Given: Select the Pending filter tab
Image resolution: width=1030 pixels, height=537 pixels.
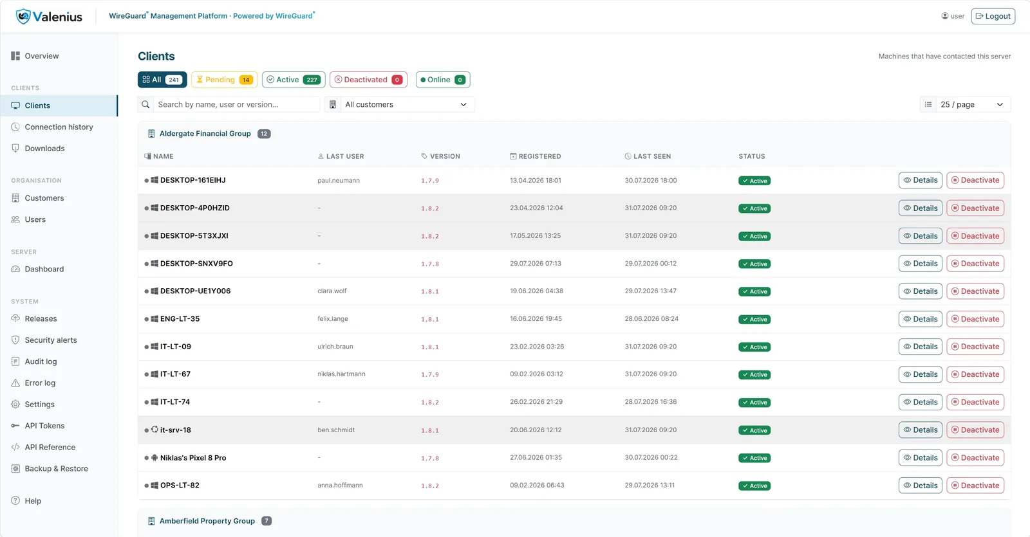Looking at the screenshot, I should [x=225, y=80].
